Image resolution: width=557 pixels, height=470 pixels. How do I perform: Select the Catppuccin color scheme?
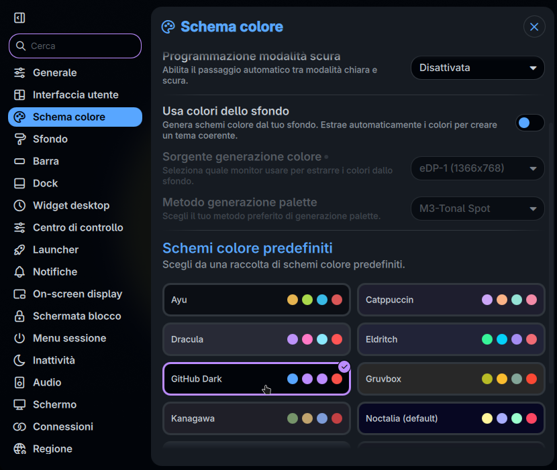[451, 300]
